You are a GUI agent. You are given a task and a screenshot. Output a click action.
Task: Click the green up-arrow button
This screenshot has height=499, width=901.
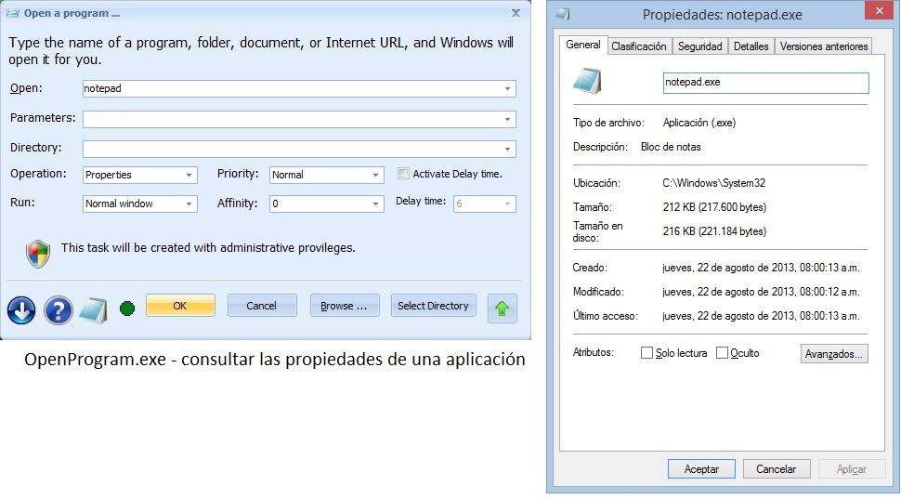pyautogui.click(x=503, y=309)
